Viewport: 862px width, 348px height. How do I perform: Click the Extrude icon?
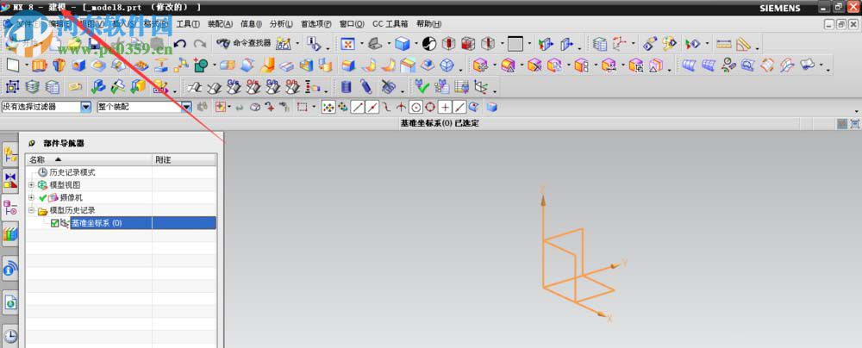coord(39,65)
